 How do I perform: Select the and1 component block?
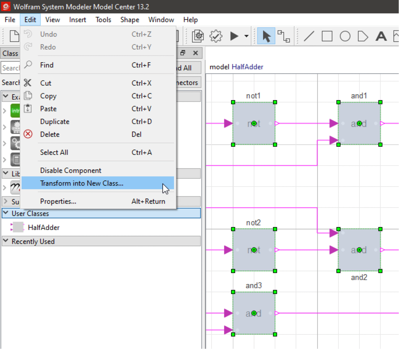point(359,123)
